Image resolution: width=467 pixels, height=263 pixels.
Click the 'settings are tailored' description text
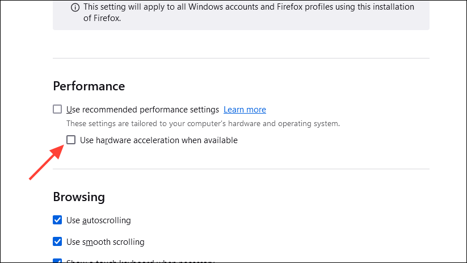pos(203,123)
